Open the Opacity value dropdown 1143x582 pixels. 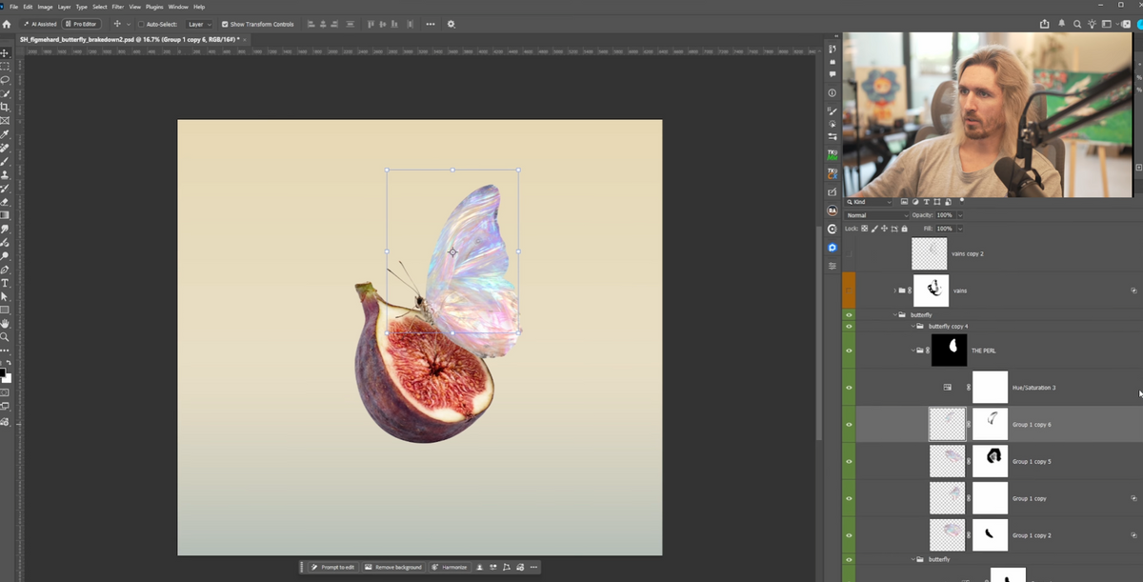click(x=960, y=215)
